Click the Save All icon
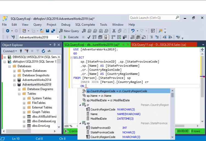 pos(53,31)
